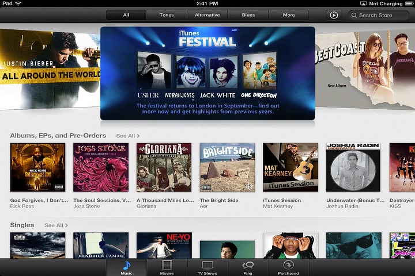Open the Movies tab icon
Image resolution: width=415 pixels, height=276 pixels.
(x=167, y=265)
